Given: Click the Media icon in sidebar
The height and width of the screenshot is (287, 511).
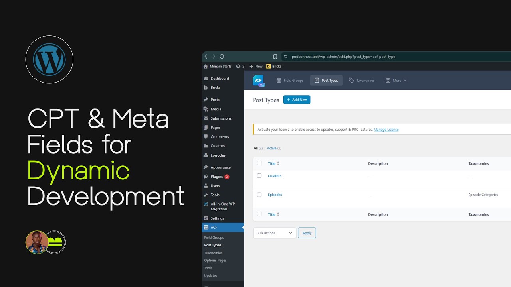Looking at the screenshot, I should tap(206, 109).
